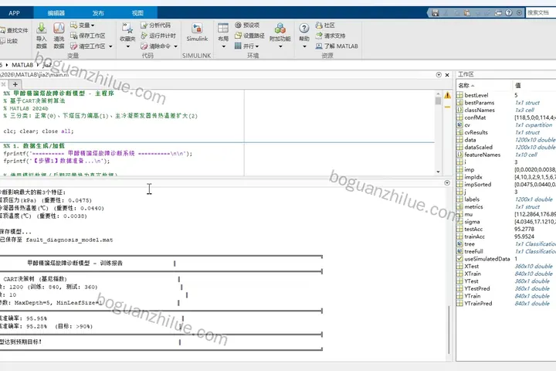
Task: Open 预设项 preferences
Action: coord(247,26)
